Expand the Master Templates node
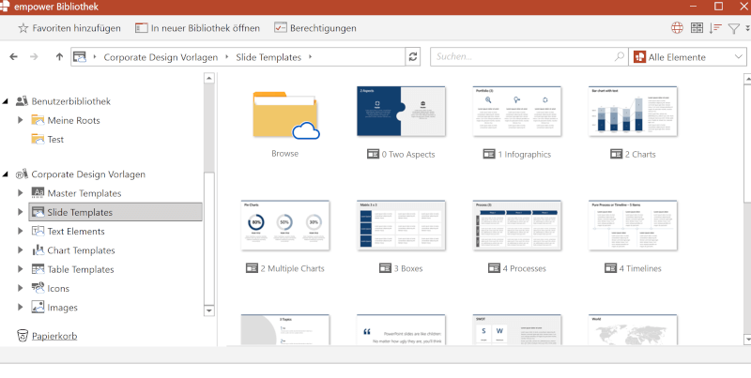The width and height of the screenshot is (751, 378). [x=20, y=193]
